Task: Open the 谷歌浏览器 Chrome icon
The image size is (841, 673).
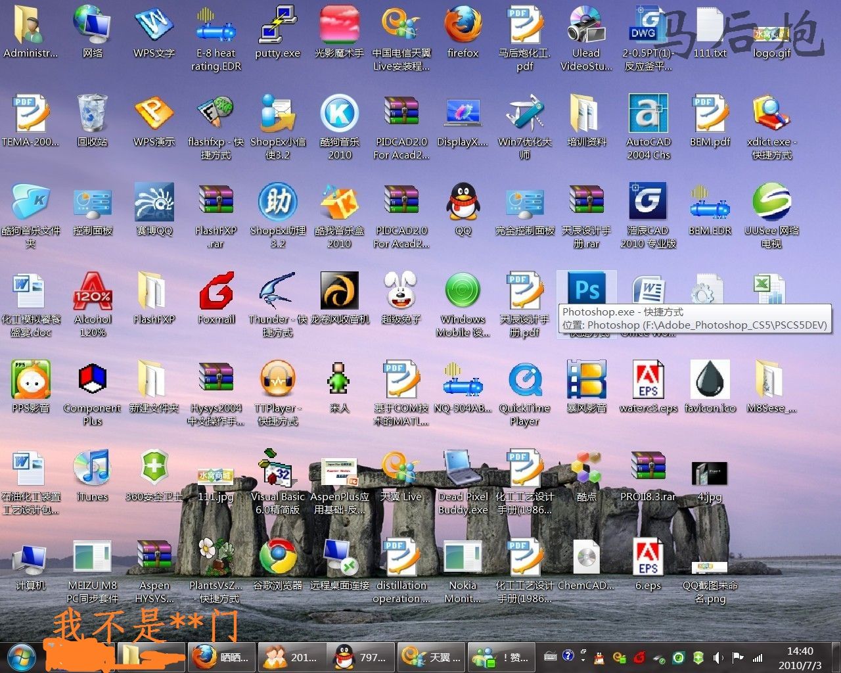Action: (278, 557)
